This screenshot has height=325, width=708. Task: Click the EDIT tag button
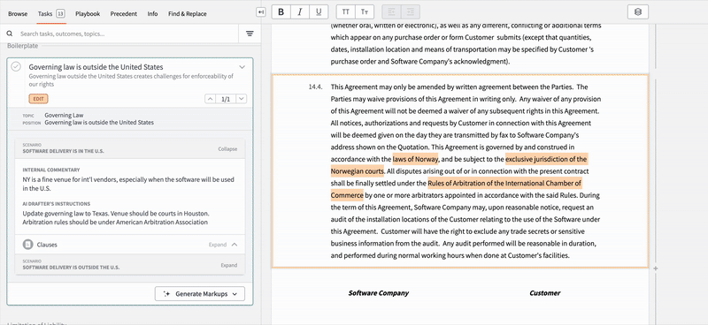coord(38,99)
